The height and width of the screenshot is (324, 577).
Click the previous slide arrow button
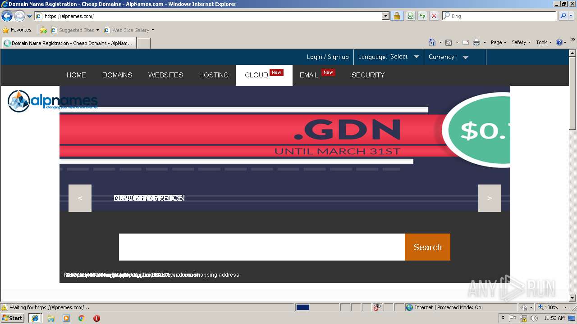click(x=80, y=198)
